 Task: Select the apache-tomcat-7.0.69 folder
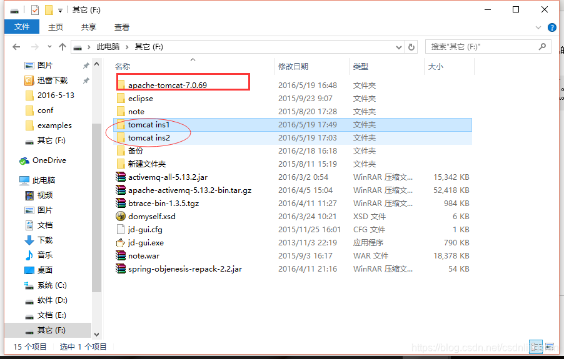[167, 86]
